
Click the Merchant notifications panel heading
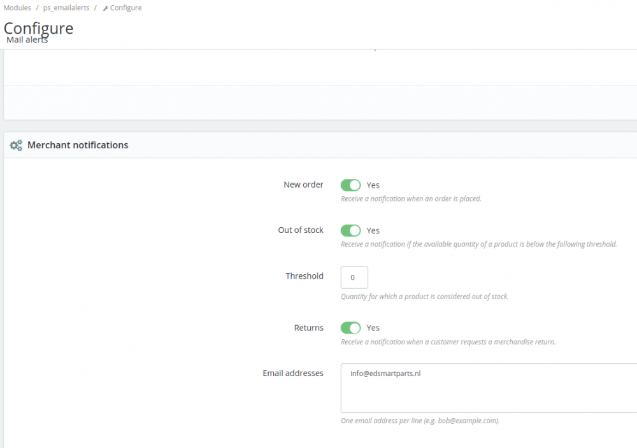[78, 145]
